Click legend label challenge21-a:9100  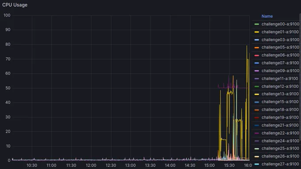[x=280, y=126]
